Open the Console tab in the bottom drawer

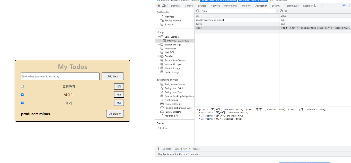[x=167, y=149]
